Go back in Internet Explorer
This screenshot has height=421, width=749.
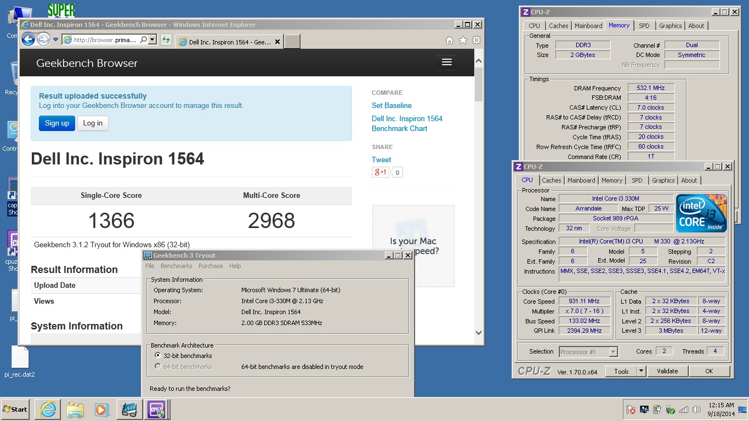click(x=28, y=39)
